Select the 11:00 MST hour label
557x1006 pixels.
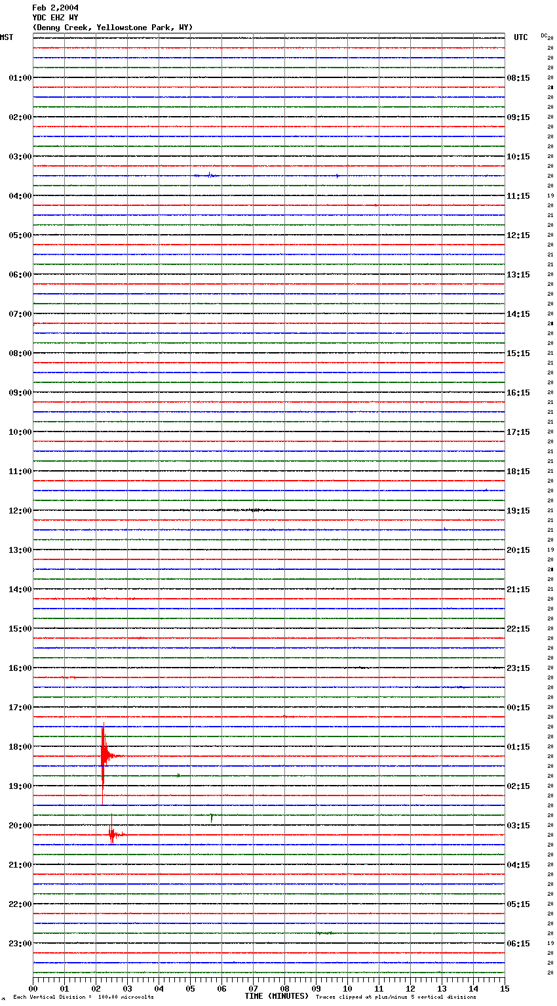20,472
